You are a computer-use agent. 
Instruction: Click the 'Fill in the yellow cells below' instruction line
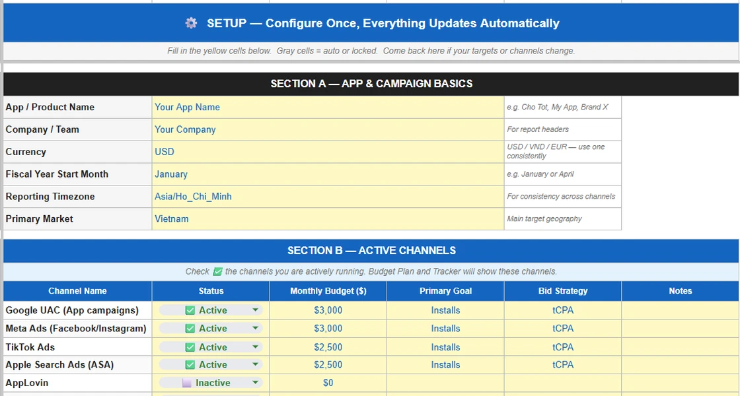coord(371,51)
